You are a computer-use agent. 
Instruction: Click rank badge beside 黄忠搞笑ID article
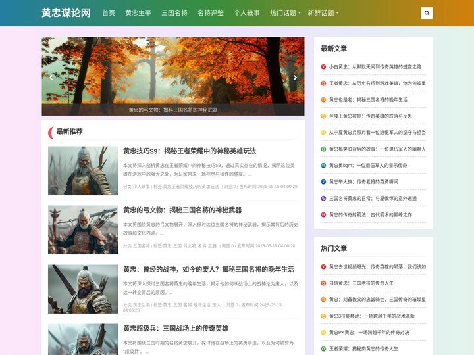(x=323, y=149)
